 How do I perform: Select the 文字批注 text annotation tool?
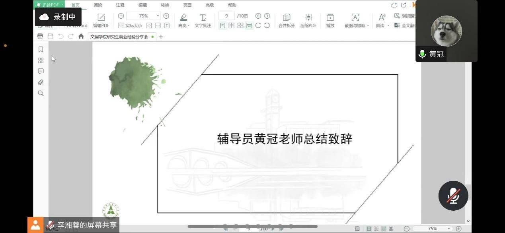pos(203,20)
